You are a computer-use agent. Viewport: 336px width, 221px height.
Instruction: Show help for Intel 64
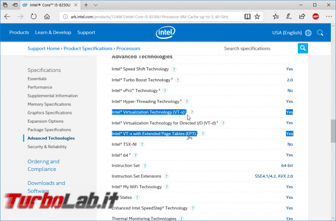[x=135, y=155]
